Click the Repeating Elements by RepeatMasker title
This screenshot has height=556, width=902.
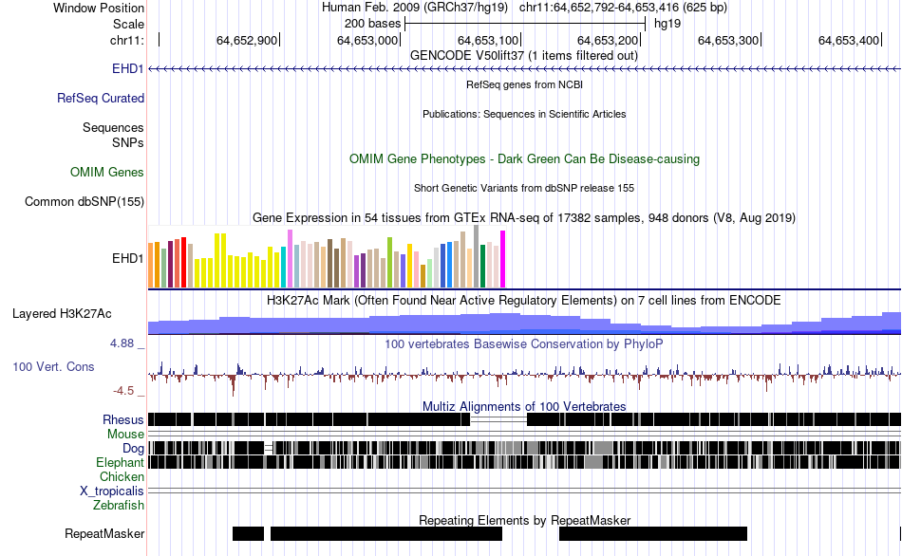pyautogui.click(x=525, y=520)
